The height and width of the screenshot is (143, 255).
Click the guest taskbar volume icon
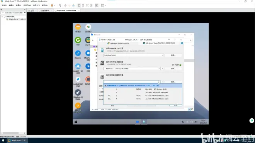tap(192, 122)
